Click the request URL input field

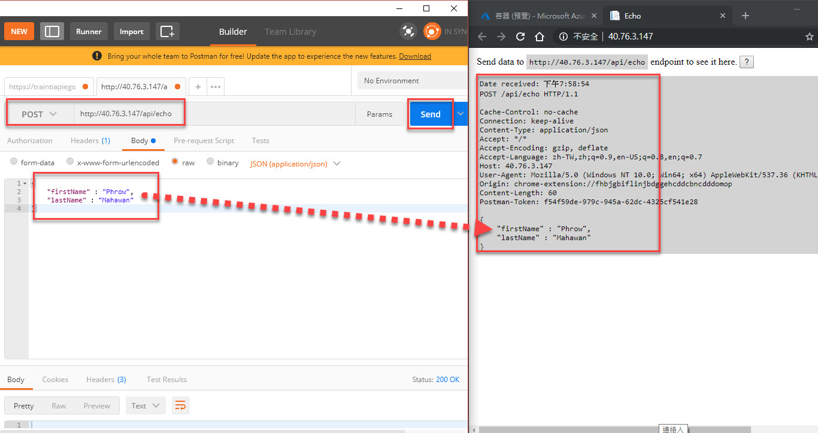click(214, 114)
